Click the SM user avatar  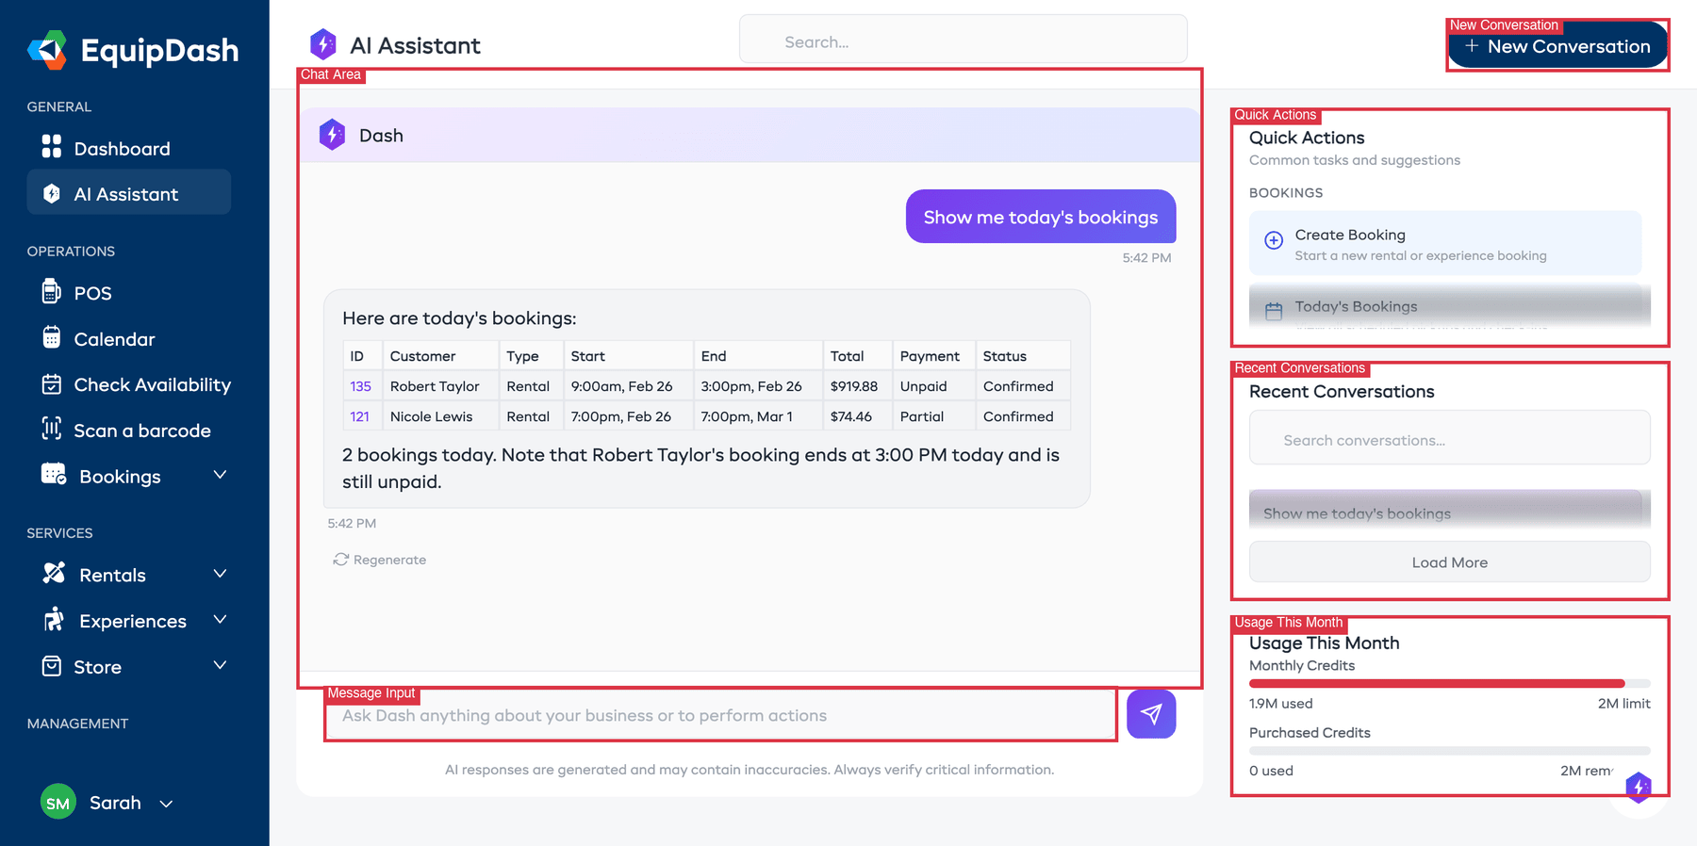tap(58, 802)
